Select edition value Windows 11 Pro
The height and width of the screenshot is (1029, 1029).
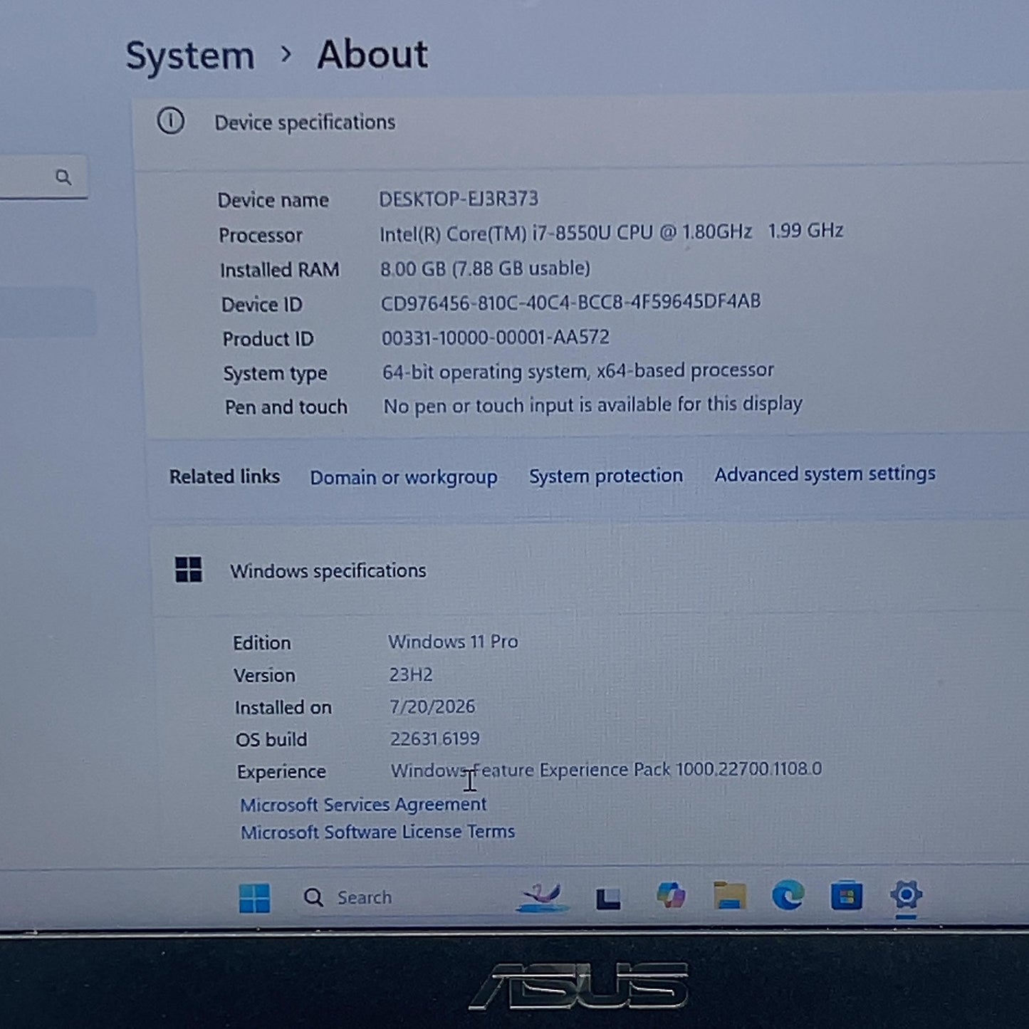453,642
